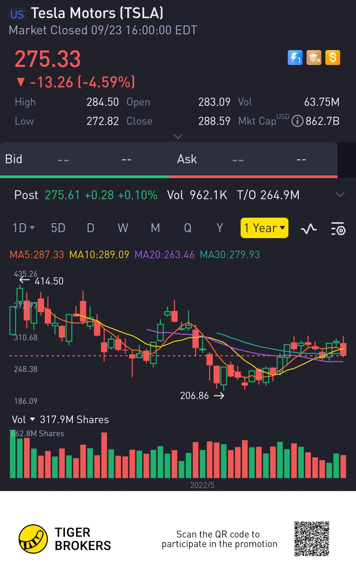Tap the MA20:263.46 indicator label
This screenshot has height=587, width=356.
[164, 255]
